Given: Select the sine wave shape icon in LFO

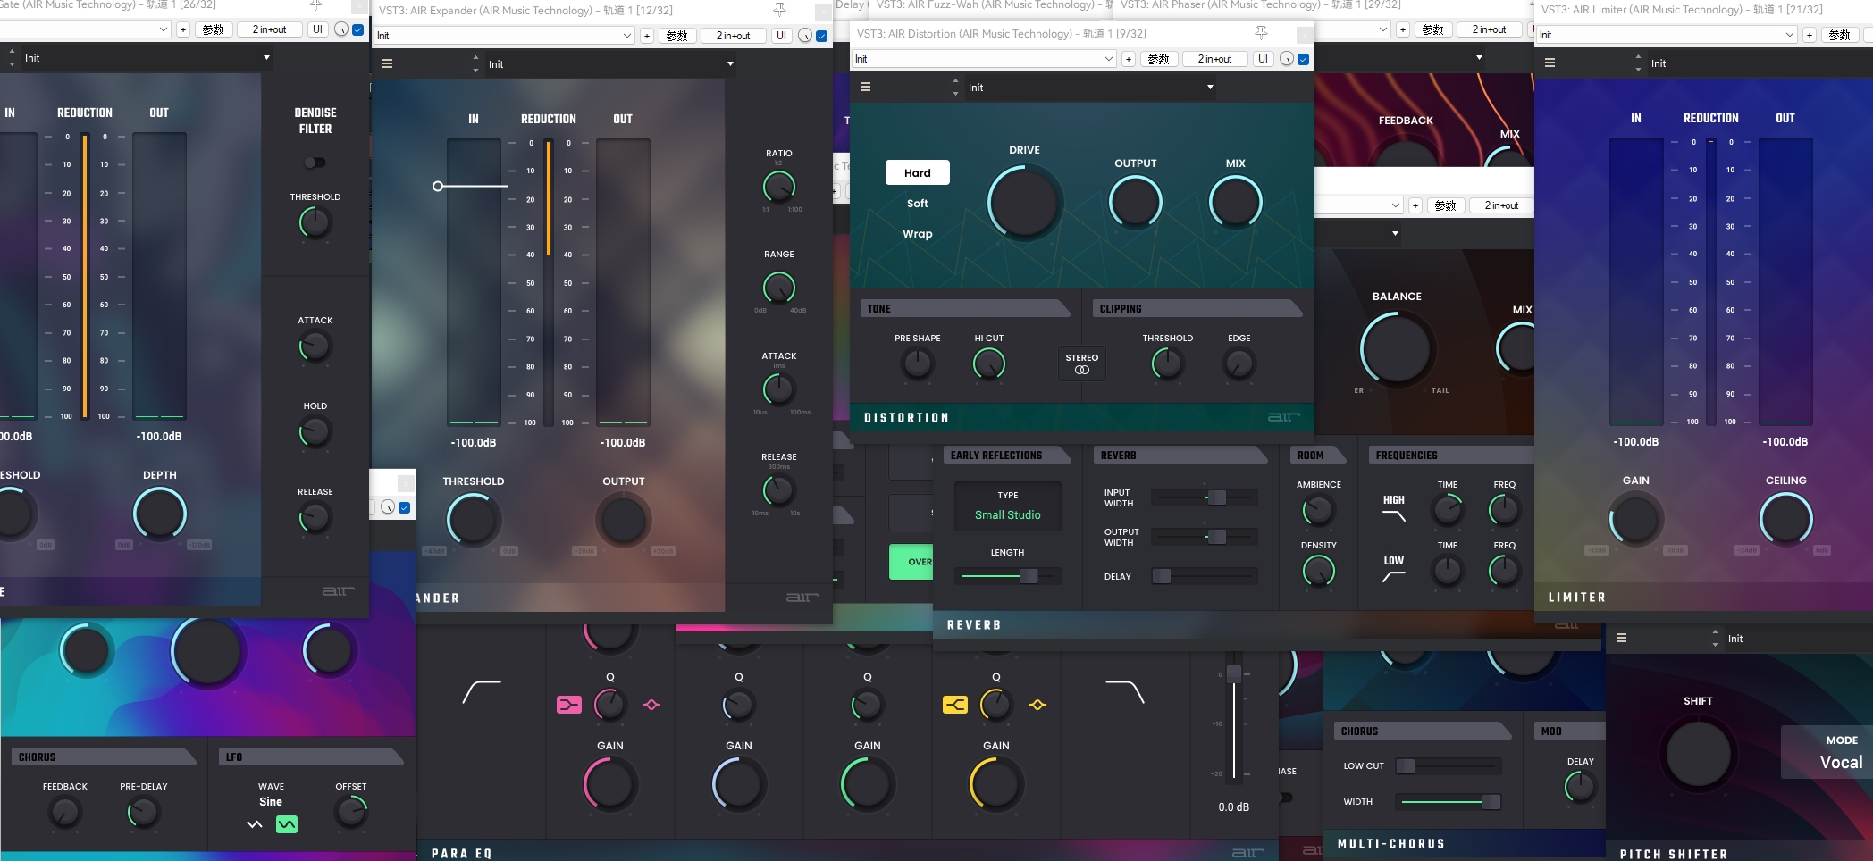Looking at the screenshot, I should pyautogui.click(x=287, y=824).
